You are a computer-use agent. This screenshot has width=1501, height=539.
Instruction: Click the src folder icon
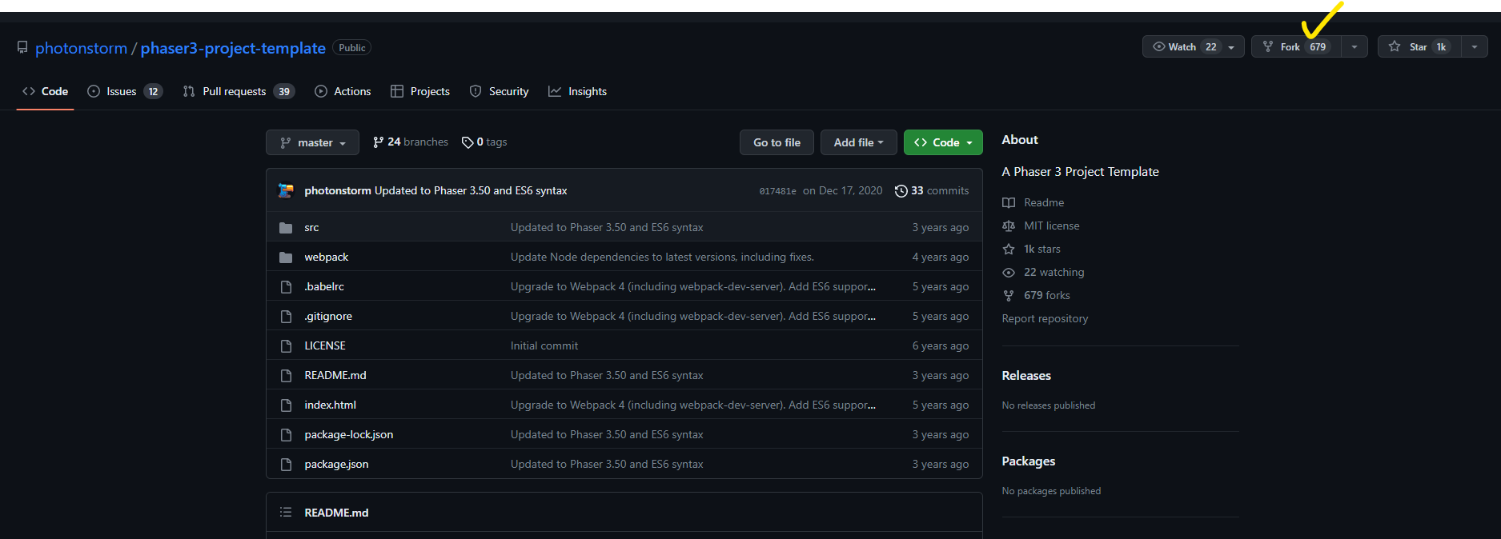click(286, 228)
